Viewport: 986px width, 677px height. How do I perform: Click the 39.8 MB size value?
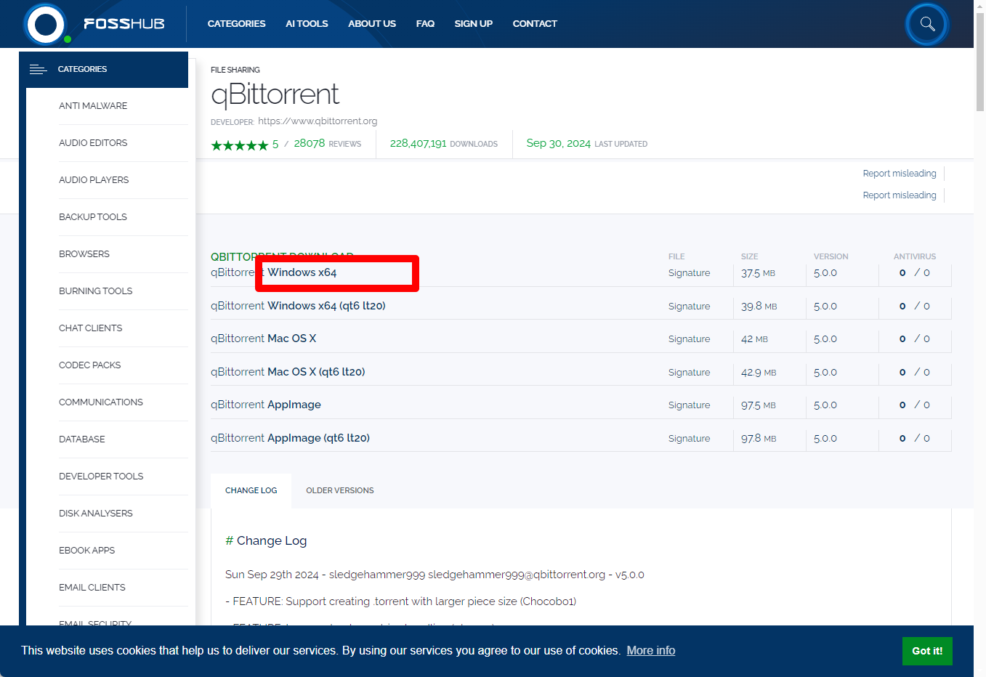759,307
